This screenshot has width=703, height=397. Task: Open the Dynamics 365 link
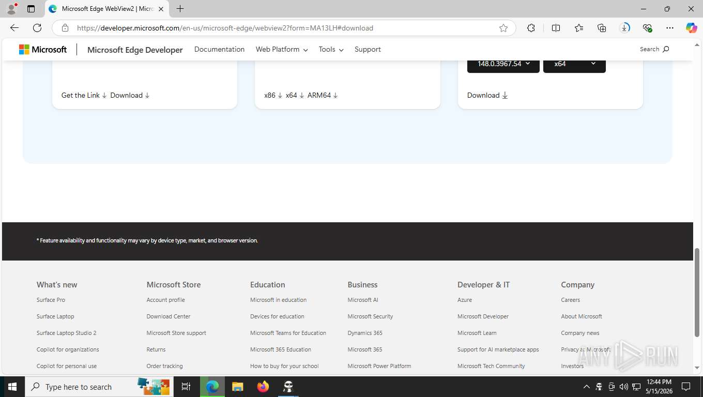tap(365, 333)
